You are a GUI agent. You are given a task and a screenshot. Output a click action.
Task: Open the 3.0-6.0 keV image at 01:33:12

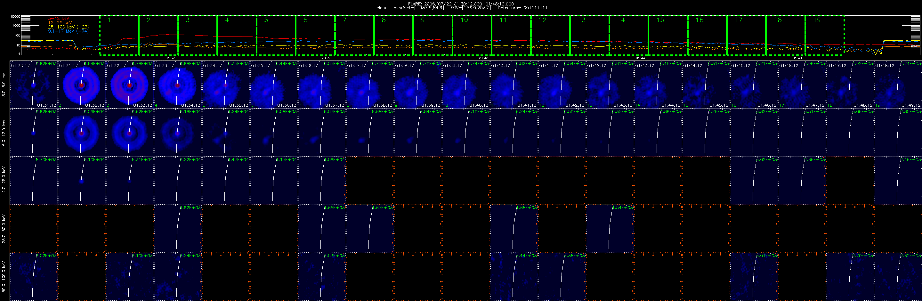[178, 85]
